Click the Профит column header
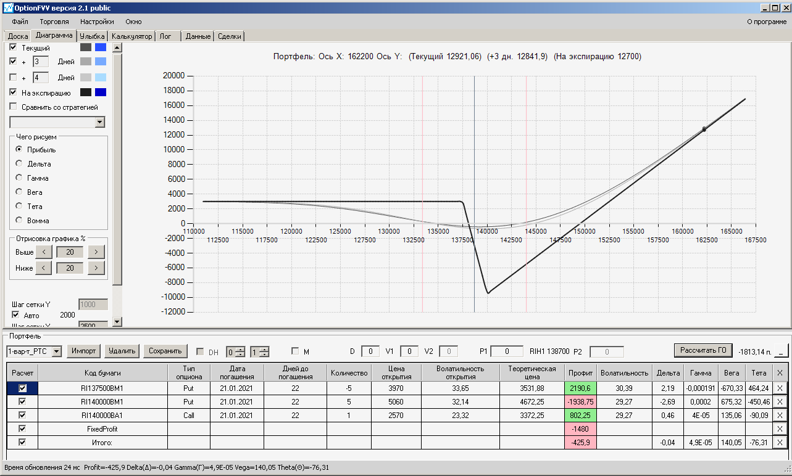Screen dimensions: 792x476 [580, 372]
